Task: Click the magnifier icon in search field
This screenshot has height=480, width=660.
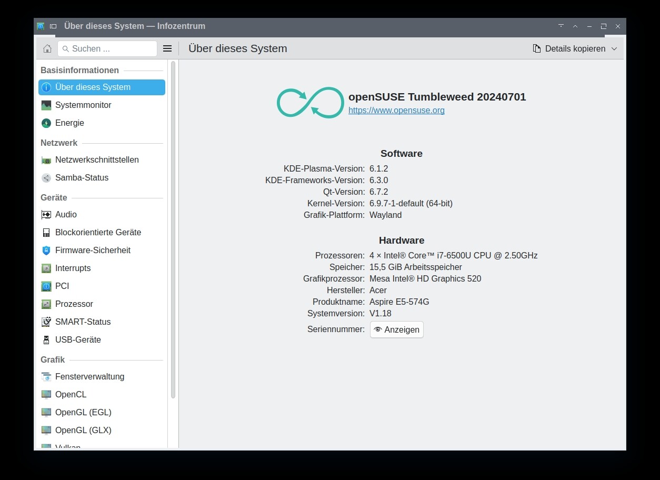Action: pyautogui.click(x=66, y=49)
